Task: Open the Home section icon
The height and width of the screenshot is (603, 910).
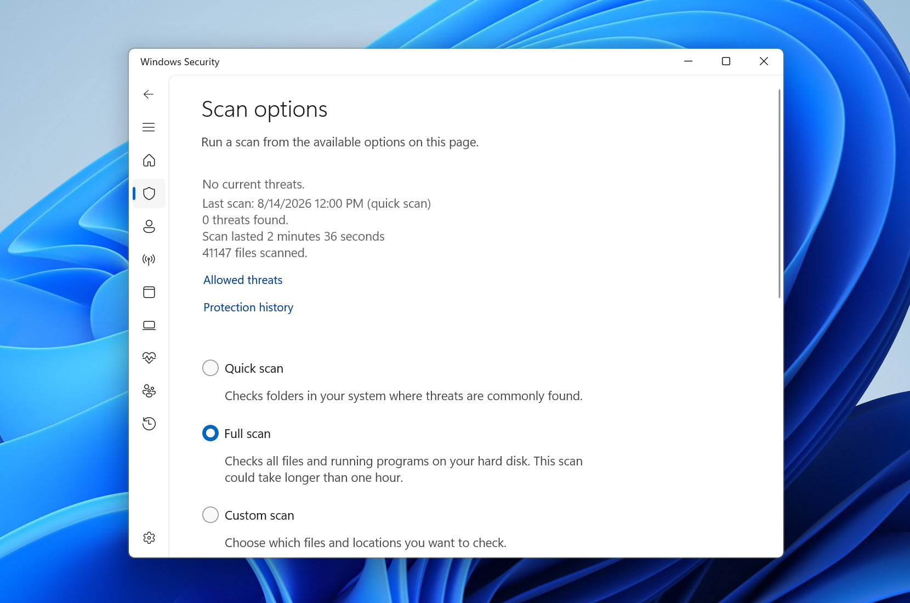Action: (x=149, y=160)
